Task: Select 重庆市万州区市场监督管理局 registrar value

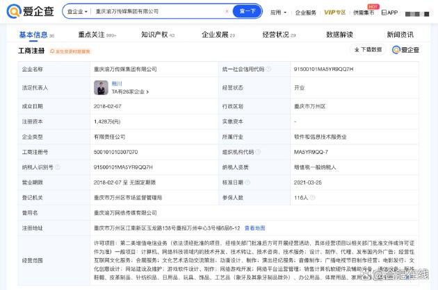Action: tap(128, 198)
